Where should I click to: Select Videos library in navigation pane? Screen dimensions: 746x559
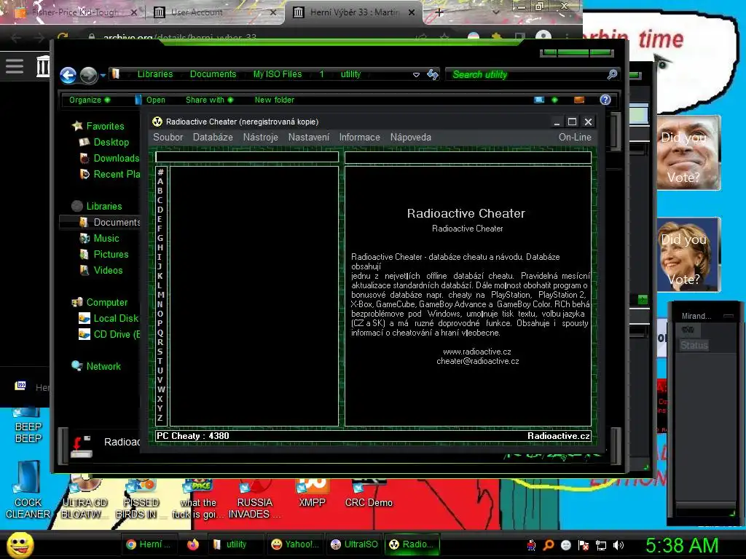(x=101, y=271)
